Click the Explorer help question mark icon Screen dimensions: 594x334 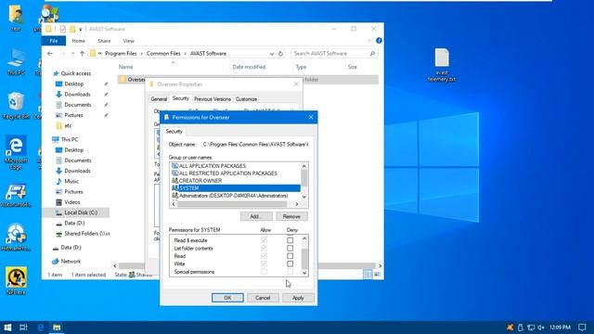(379, 40)
